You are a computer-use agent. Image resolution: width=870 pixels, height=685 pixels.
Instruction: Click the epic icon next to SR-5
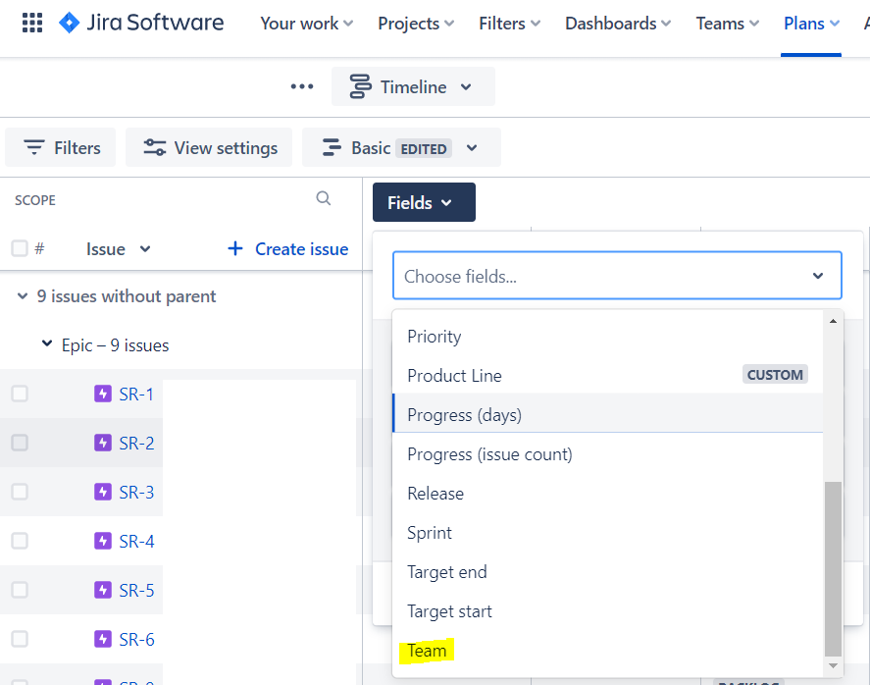tap(103, 590)
